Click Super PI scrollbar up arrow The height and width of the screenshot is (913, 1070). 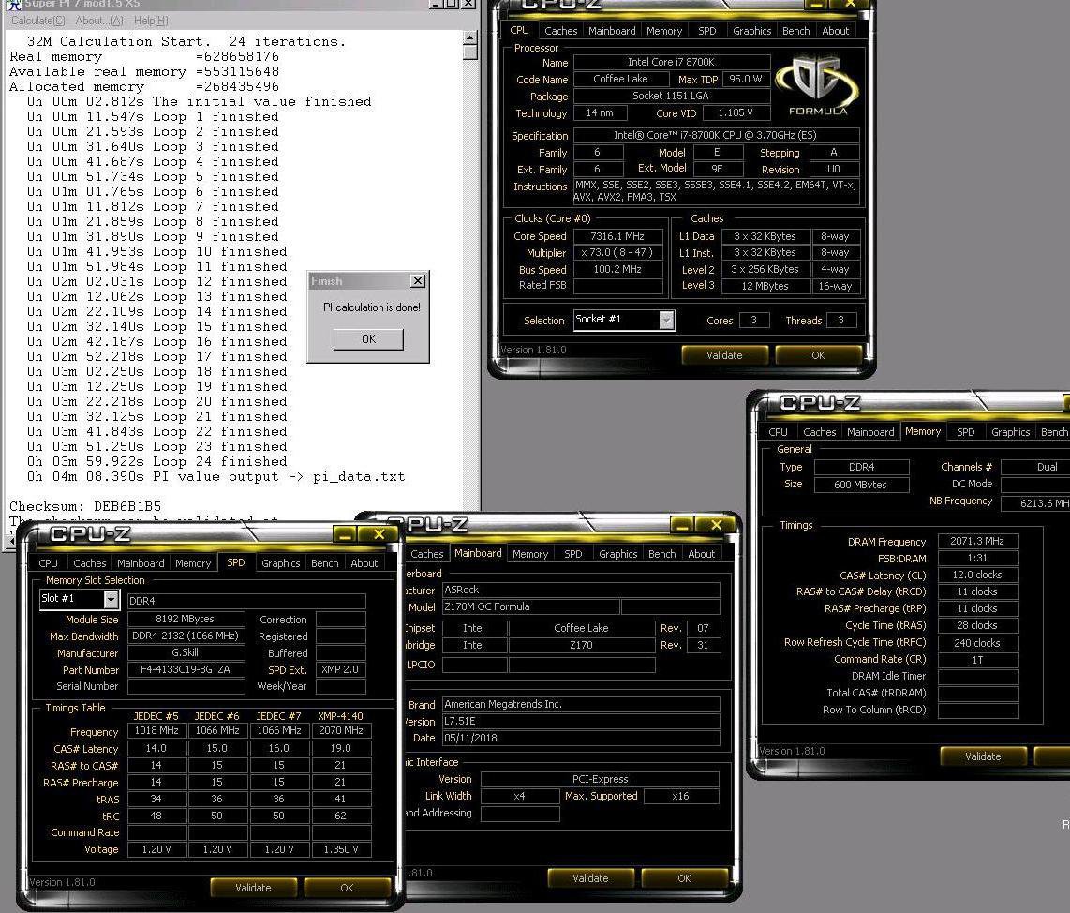[469, 38]
